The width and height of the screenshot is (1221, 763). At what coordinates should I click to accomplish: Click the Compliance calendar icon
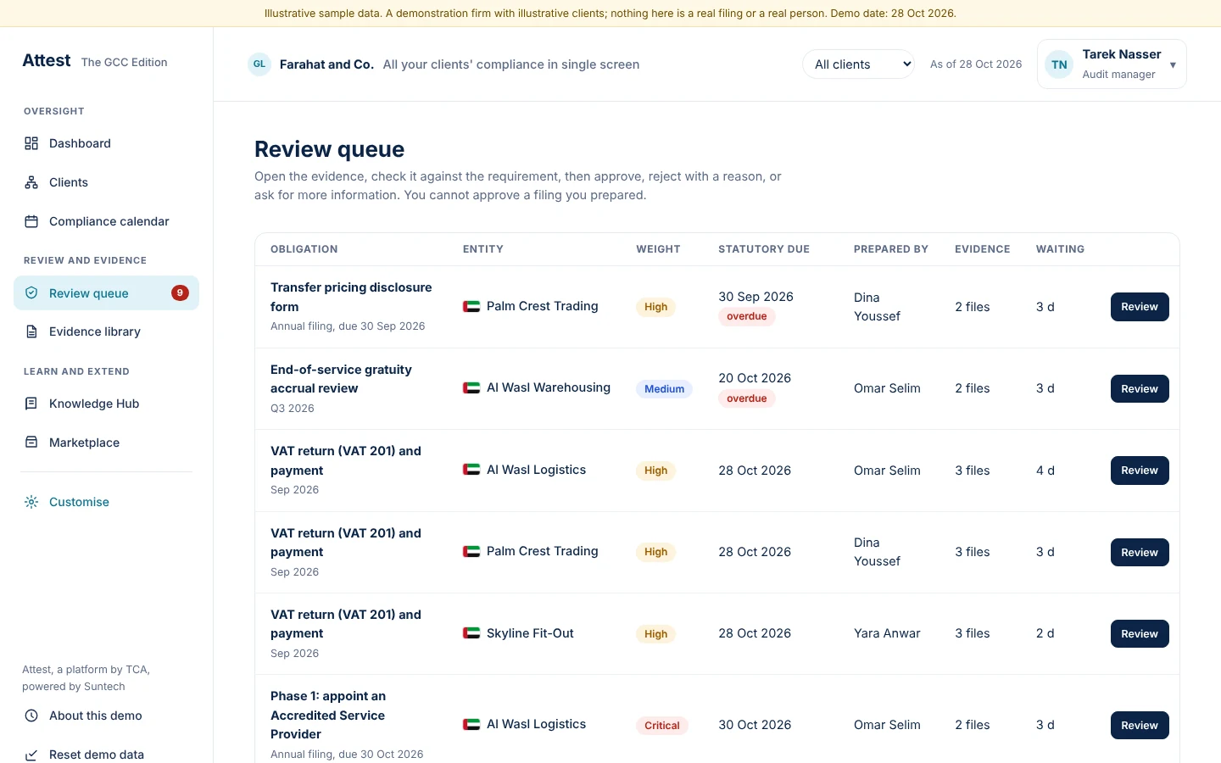(31, 221)
